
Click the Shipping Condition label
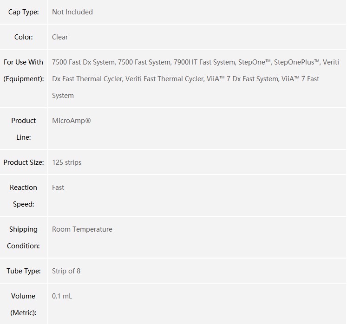(23, 237)
